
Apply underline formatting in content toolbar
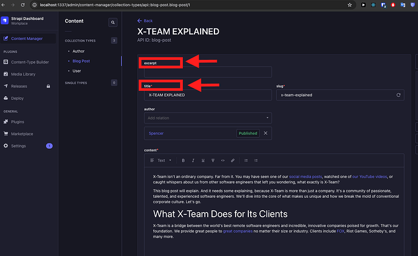(x=202, y=160)
